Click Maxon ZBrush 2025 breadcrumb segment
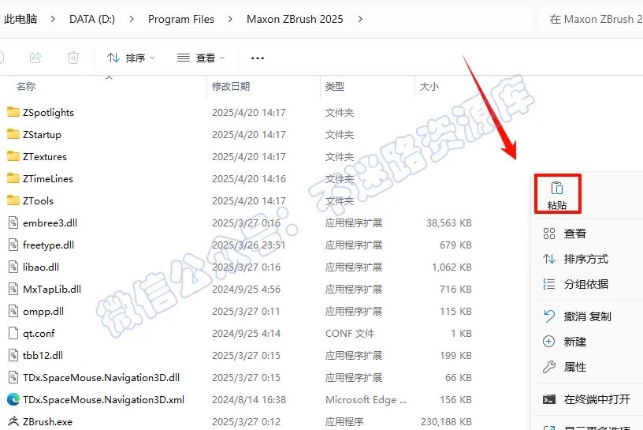 click(x=295, y=19)
